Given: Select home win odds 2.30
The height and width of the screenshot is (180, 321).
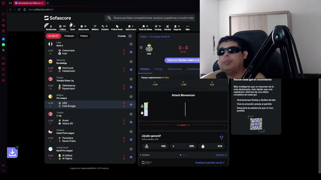Looking at the screenshot, I should (154, 83).
